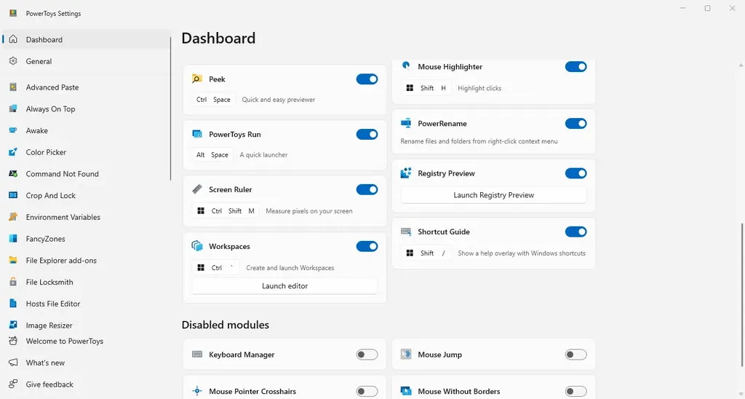Enable the Mouse Jump toggle
745x399 pixels.
click(x=576, y=355)
